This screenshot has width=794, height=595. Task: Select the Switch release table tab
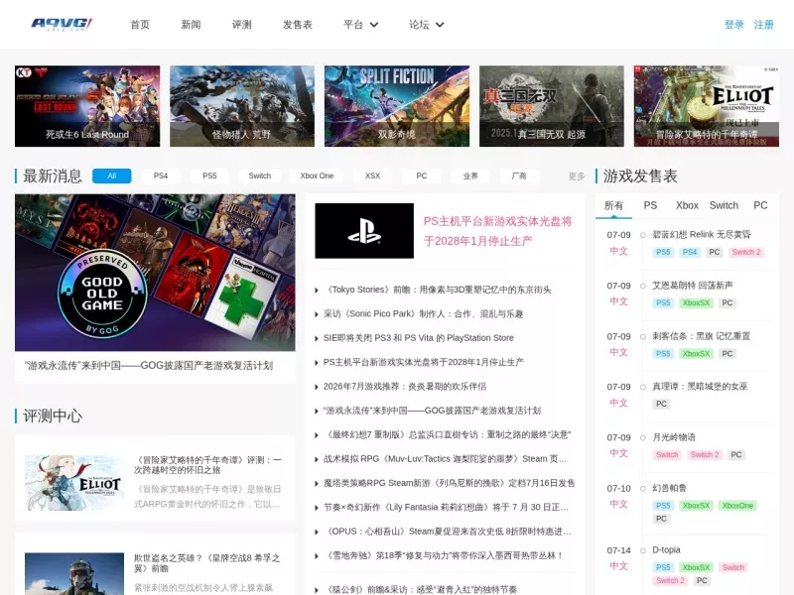(724, 205)
